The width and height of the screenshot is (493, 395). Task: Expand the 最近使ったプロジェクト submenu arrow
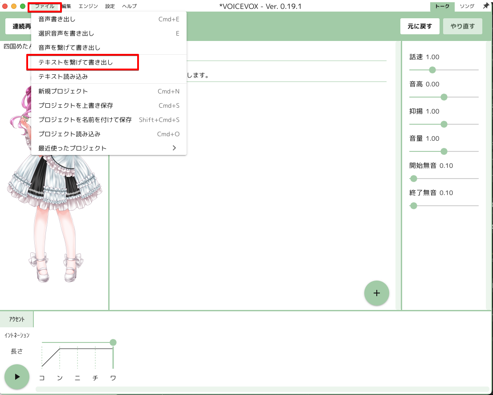pos(174,148)
